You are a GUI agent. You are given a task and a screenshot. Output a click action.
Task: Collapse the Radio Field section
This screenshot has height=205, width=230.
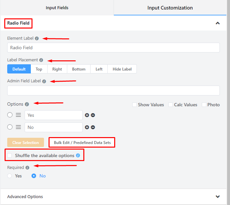click(x=217, y=23)
